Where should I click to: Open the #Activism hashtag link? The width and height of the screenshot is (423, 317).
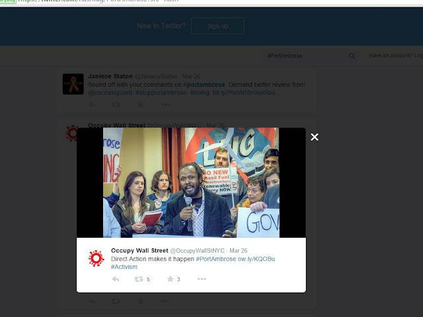click(x=124, y=267)
